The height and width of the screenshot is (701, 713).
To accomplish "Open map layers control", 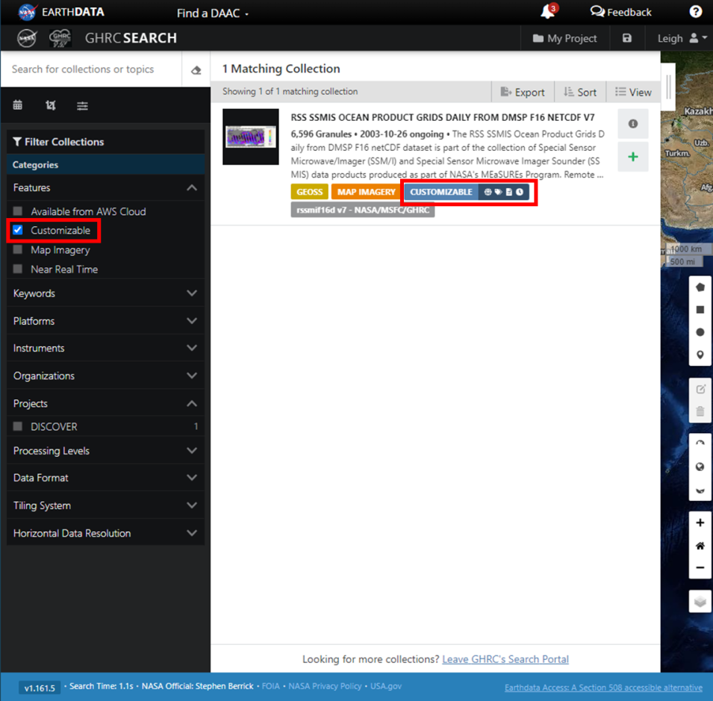I will coord(700,602).
